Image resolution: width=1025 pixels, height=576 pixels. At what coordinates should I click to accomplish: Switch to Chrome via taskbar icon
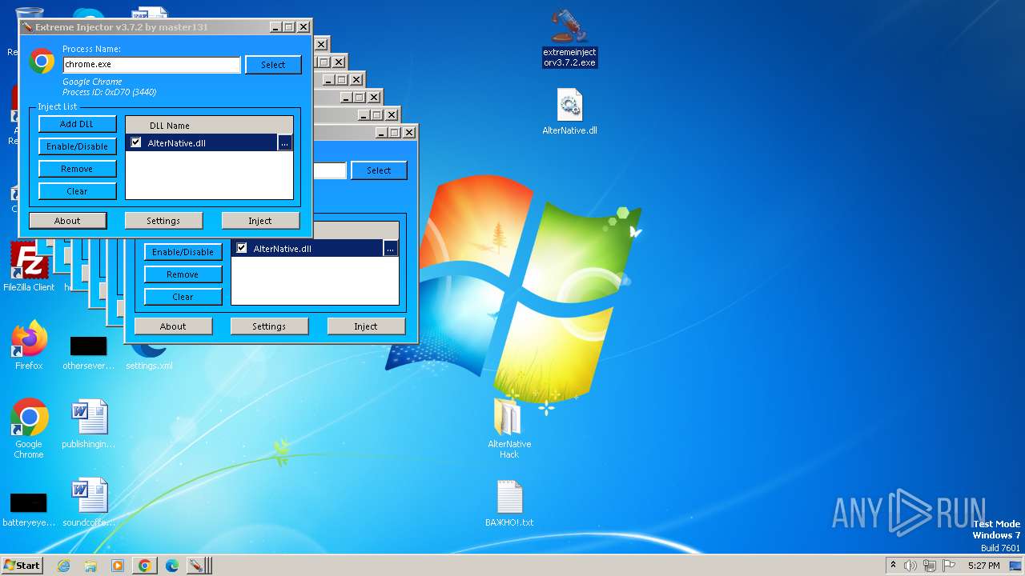[145, 566]
